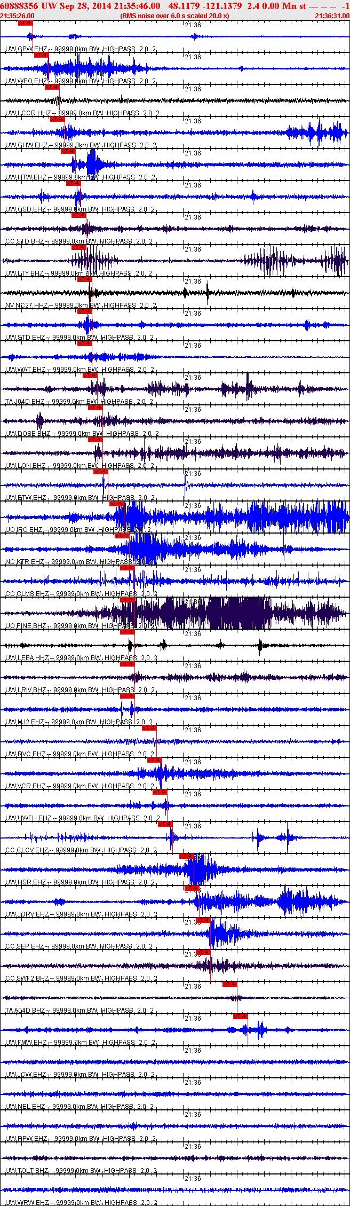Click the 21:36 tick on UW.WRW trace
The width and height of the screenshot is (350, 1206).
[x=193, y=1179]
